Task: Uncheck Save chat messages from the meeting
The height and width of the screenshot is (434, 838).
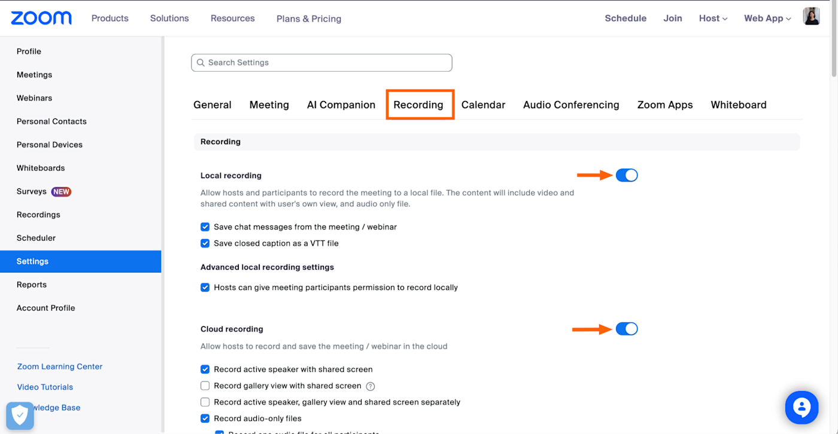Action: [205, 227]
